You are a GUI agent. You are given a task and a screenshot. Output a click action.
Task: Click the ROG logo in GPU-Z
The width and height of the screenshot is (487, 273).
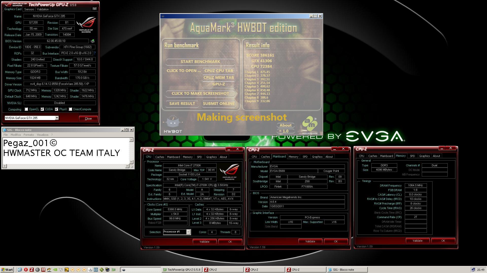pos(86,25)
